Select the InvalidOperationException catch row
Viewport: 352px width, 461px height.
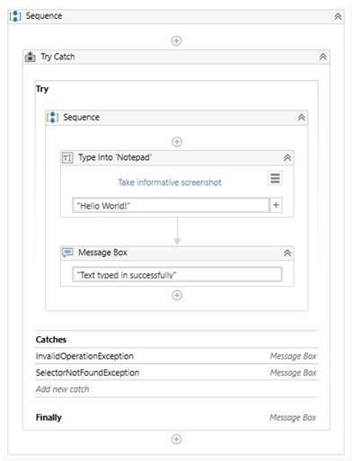(x=177, y=356)
